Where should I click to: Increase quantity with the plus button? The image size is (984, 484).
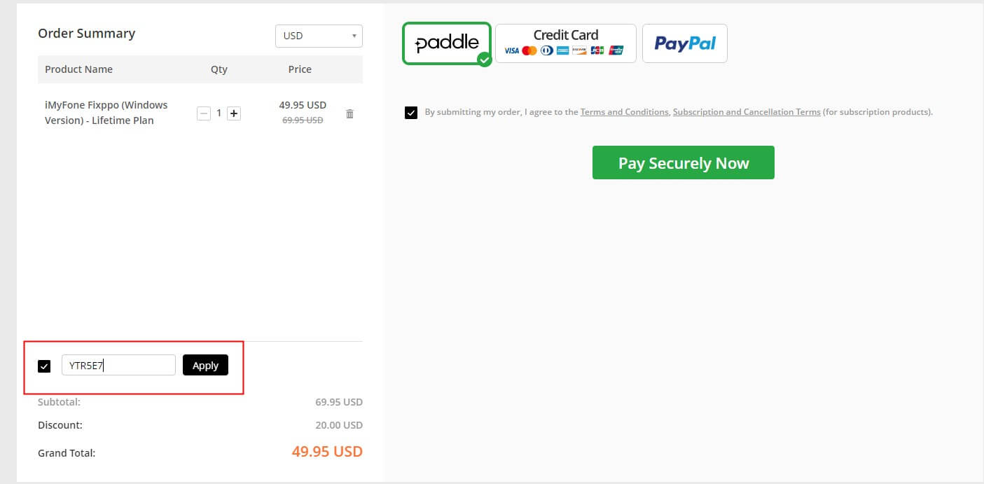[233, 113]
